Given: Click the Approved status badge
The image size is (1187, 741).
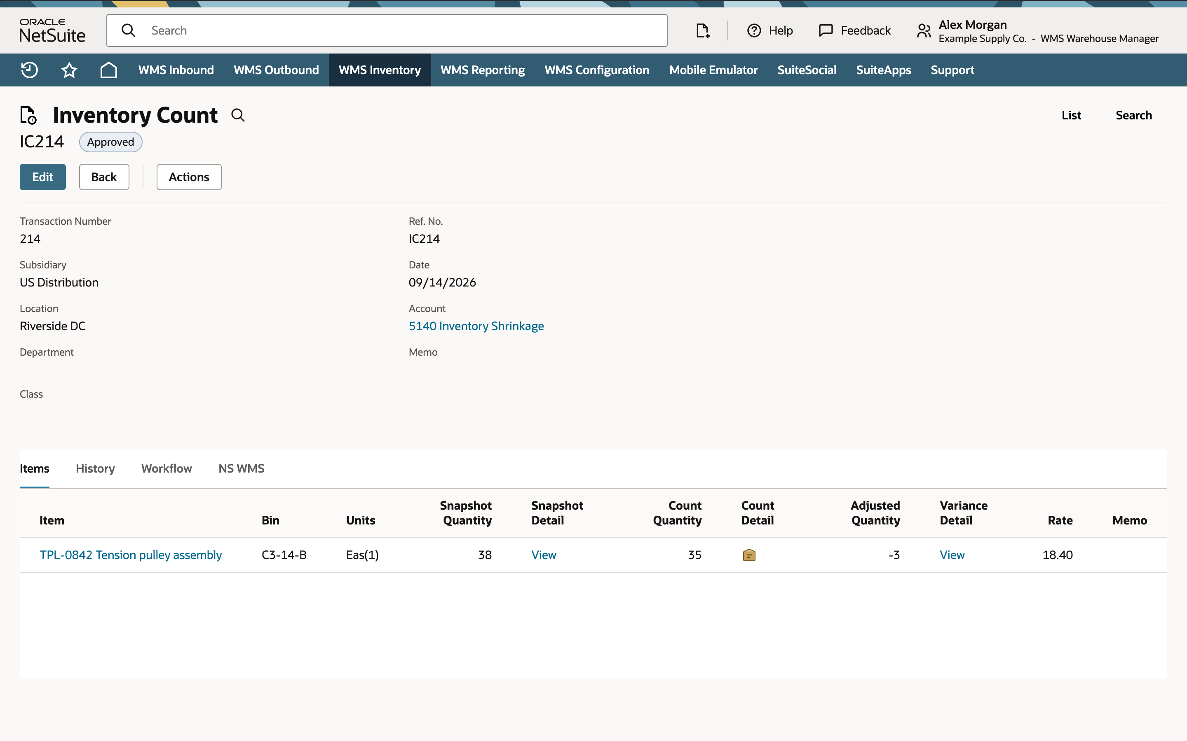Looking at the screenshot, I should click(x=111, y=142).
